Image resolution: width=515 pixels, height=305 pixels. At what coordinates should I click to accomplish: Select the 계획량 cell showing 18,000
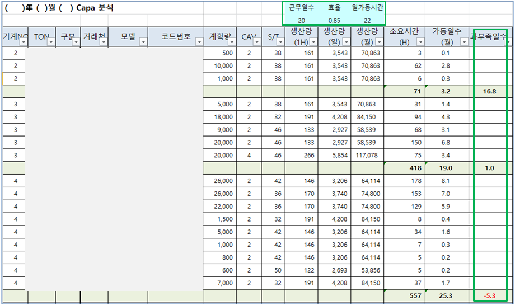pos(220,117)
